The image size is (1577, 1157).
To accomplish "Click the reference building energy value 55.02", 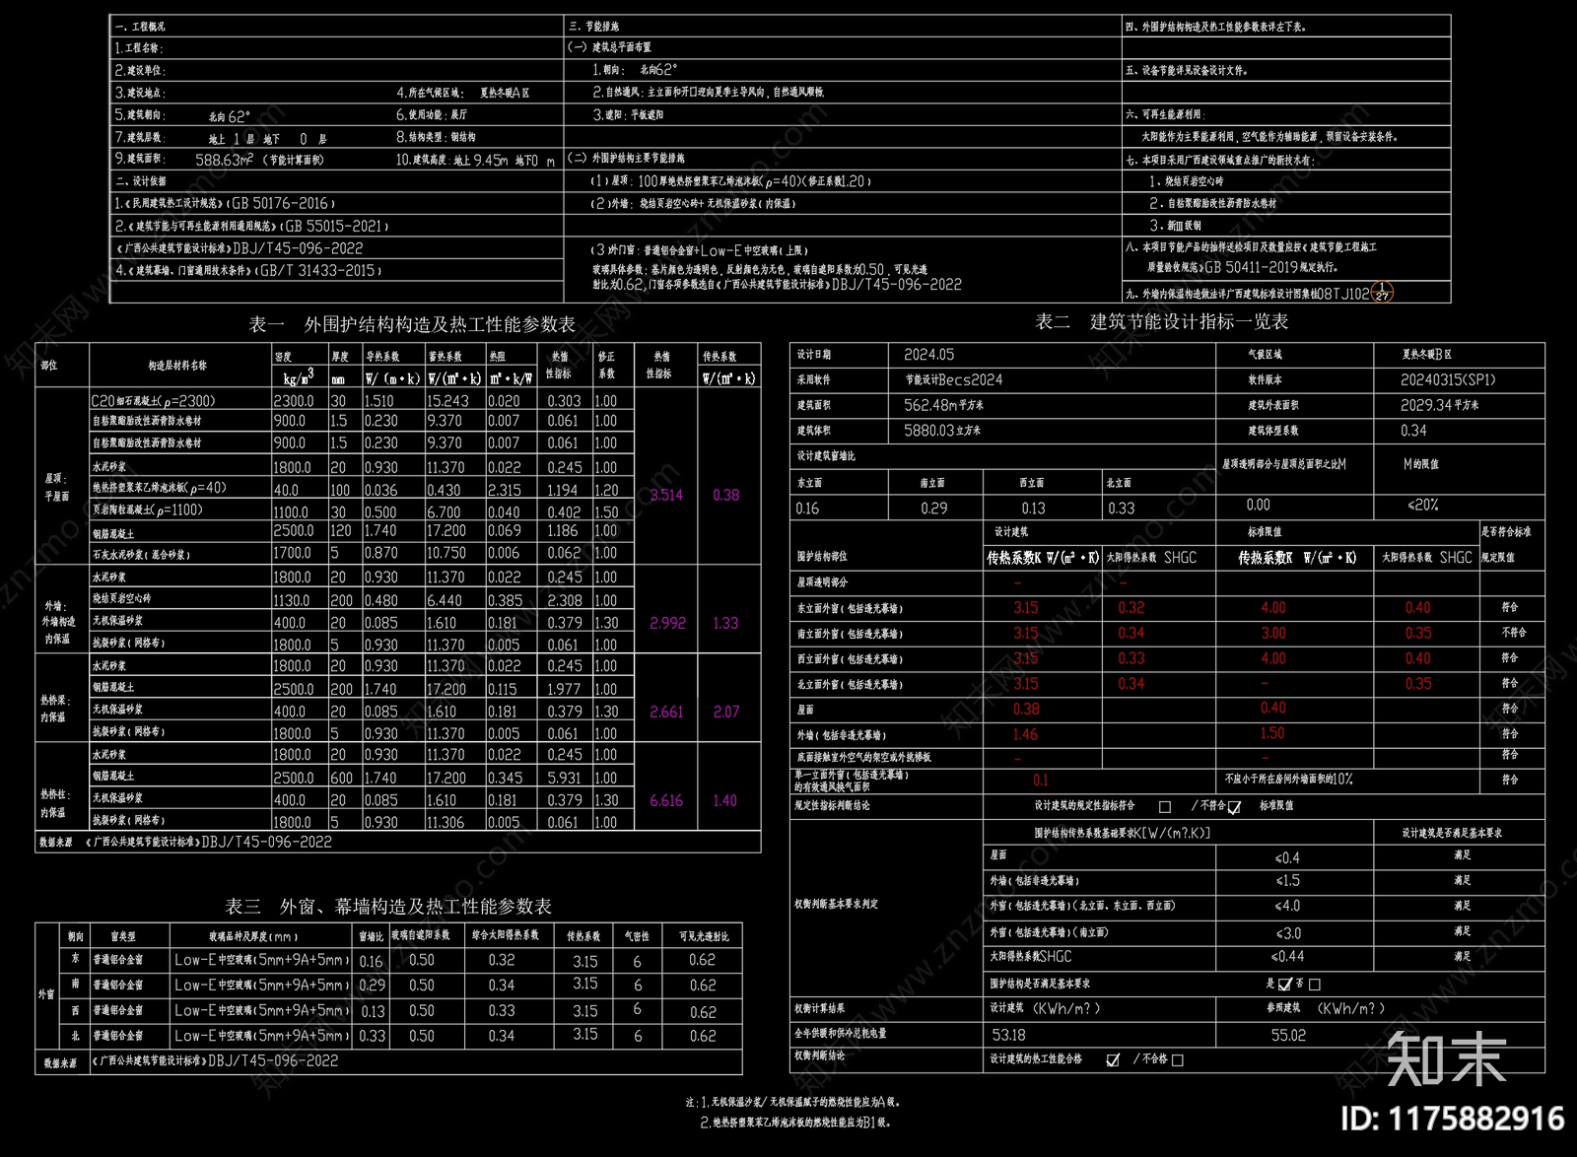I will [1288, 1035].
